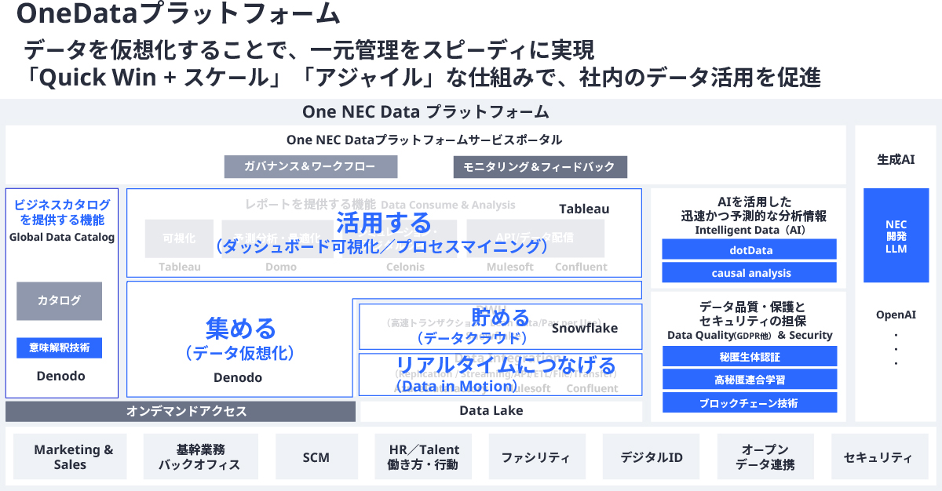Select the NEC開発LLM blue block
This screenshot has height=491, width=942.
[896, 235]
